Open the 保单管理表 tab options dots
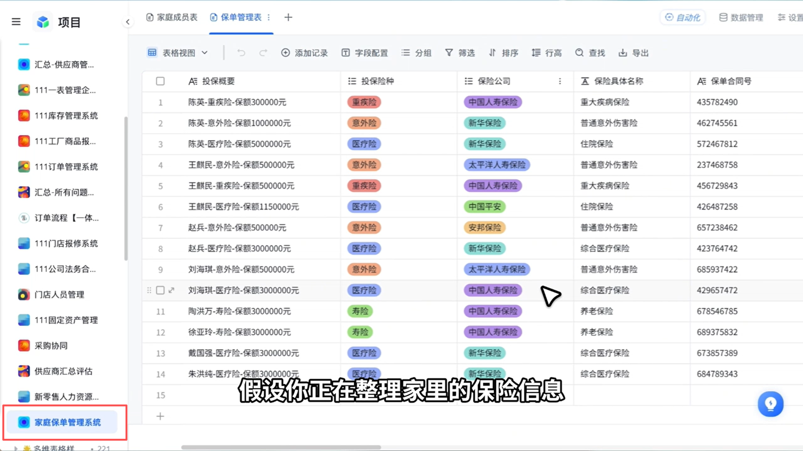The image size is (803, 451). (x=269, y=17)
